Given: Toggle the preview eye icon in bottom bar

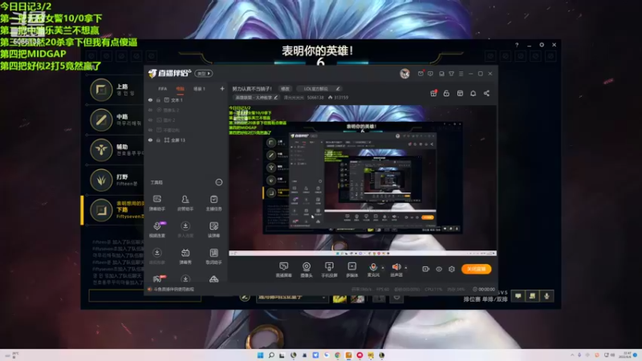Looking at the screenshot, I should point(438,269).
